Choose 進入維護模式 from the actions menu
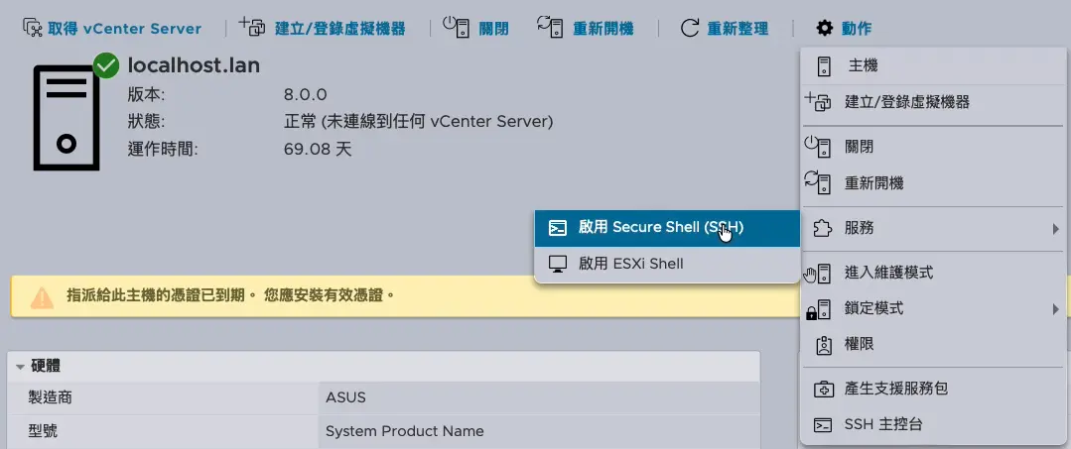This screenshot has width=1071, height=449. tap(888, 273)
